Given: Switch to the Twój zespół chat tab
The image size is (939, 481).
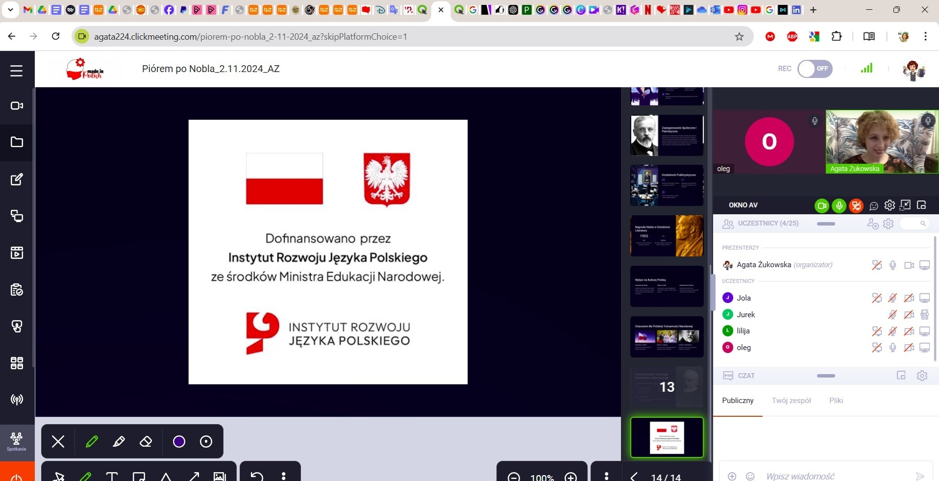Looking at the screenshot, I should pos(791,401).
